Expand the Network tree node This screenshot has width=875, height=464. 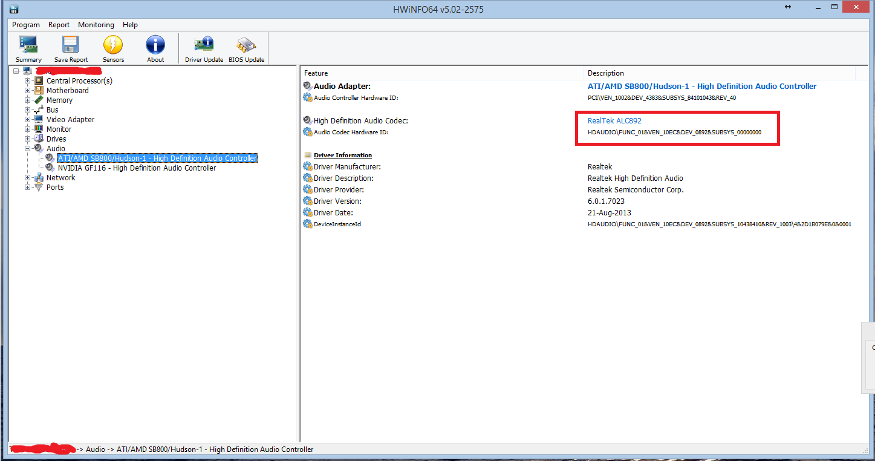pyautogui.click(x=27, y=177)
